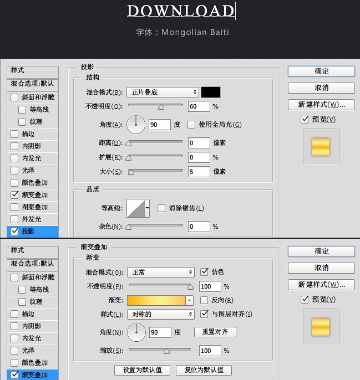Viewport: 360px width, 380px height.
Task: Uncheck 仿色 in the 渐变叠加 settings
Action: pos(204,272)
